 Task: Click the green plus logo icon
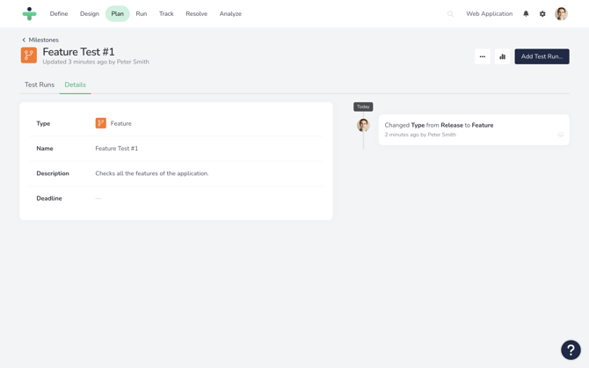[x=30, y=14]
